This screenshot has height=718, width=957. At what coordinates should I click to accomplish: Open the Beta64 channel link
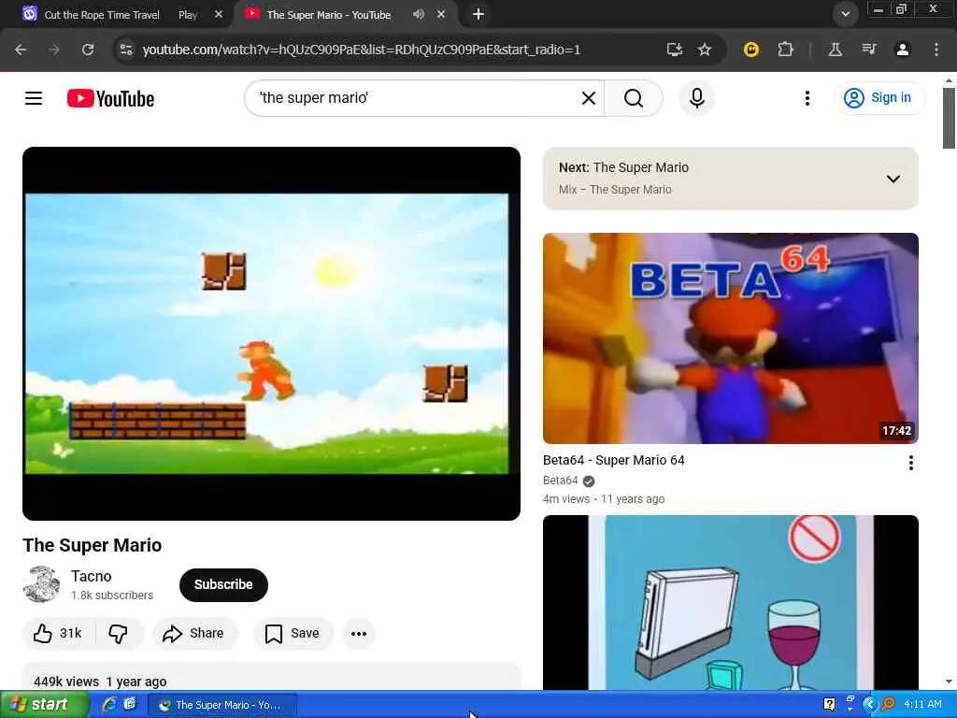coord(561,481)
